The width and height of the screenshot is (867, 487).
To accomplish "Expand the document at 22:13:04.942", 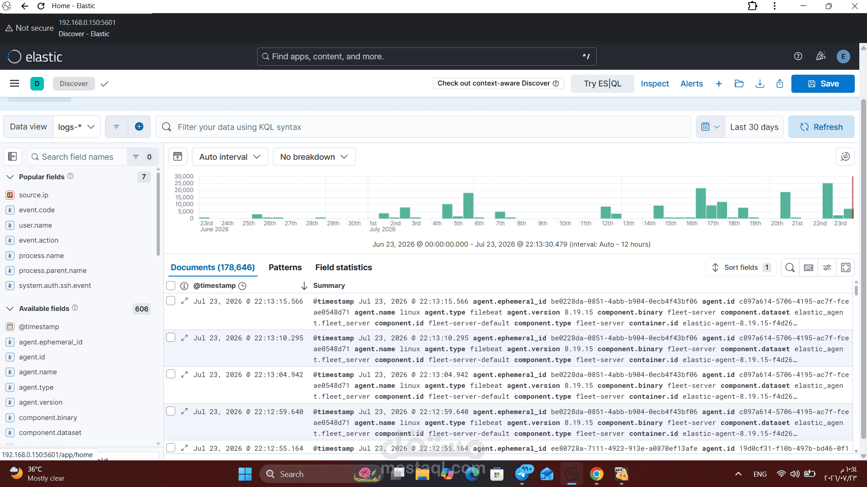I will coord(184,374).
